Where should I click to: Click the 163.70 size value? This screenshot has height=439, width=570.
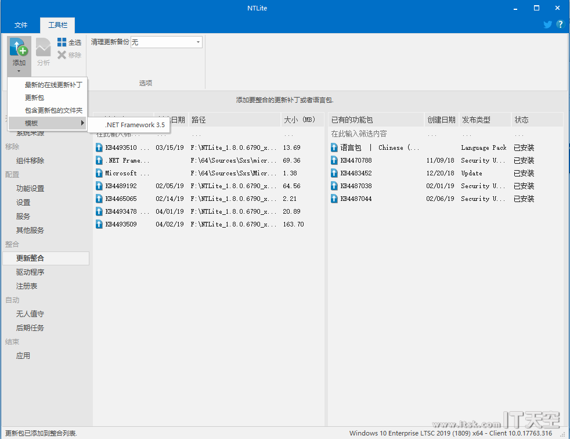(x=293, y=224)
